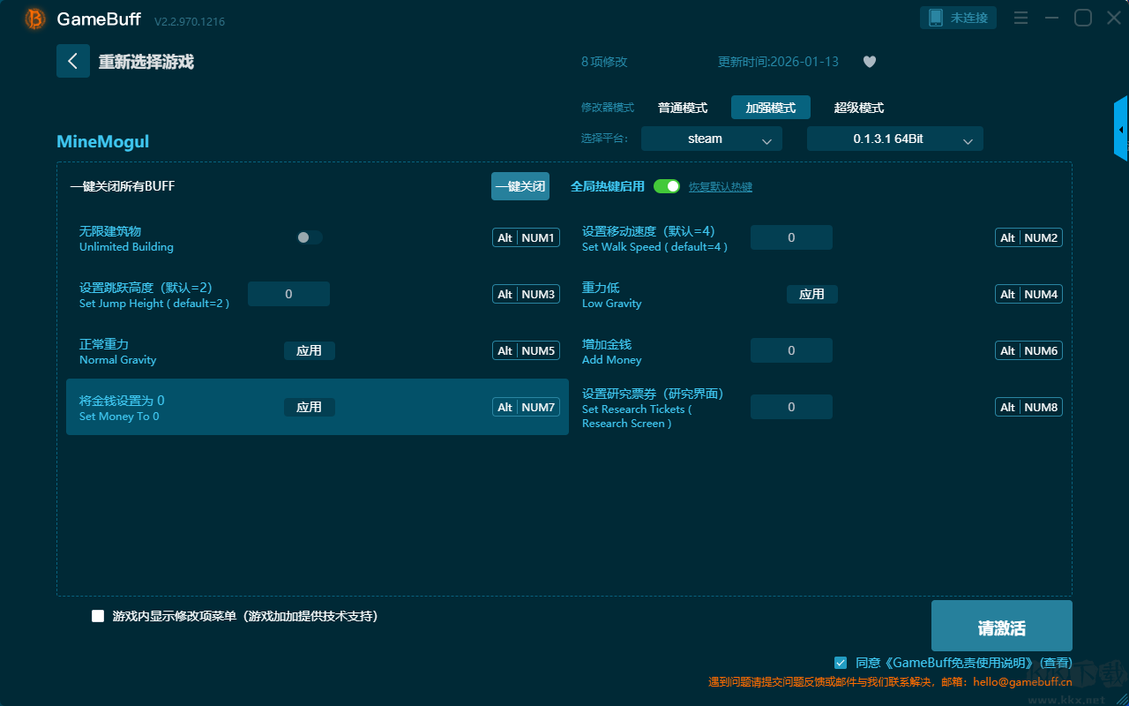
Task: Click the Alt NUM7 hotkey box
Action: (526, 407)
